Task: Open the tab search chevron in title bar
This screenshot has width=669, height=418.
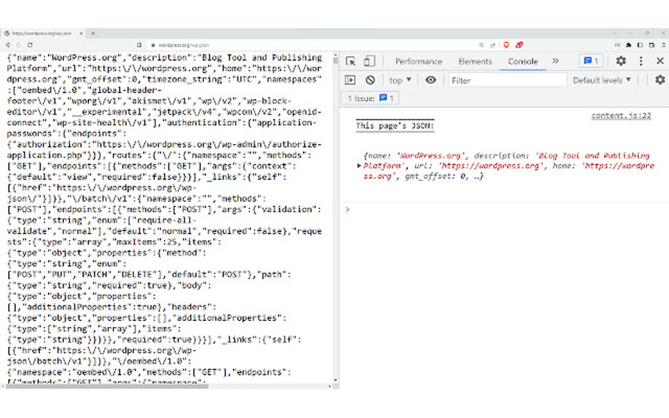Action: pos(615,33)
